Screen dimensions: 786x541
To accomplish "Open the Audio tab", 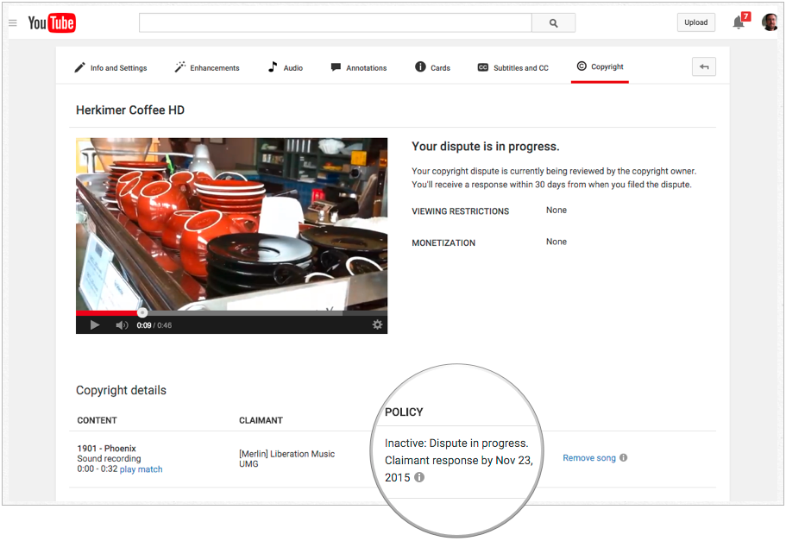I will pos(285,66).
